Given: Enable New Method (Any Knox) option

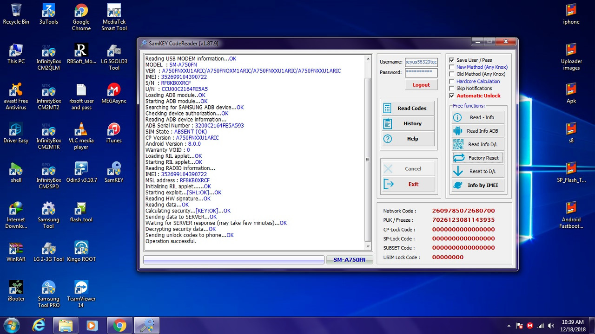Looking at the screenshot, I should click(x=452, y=67).
